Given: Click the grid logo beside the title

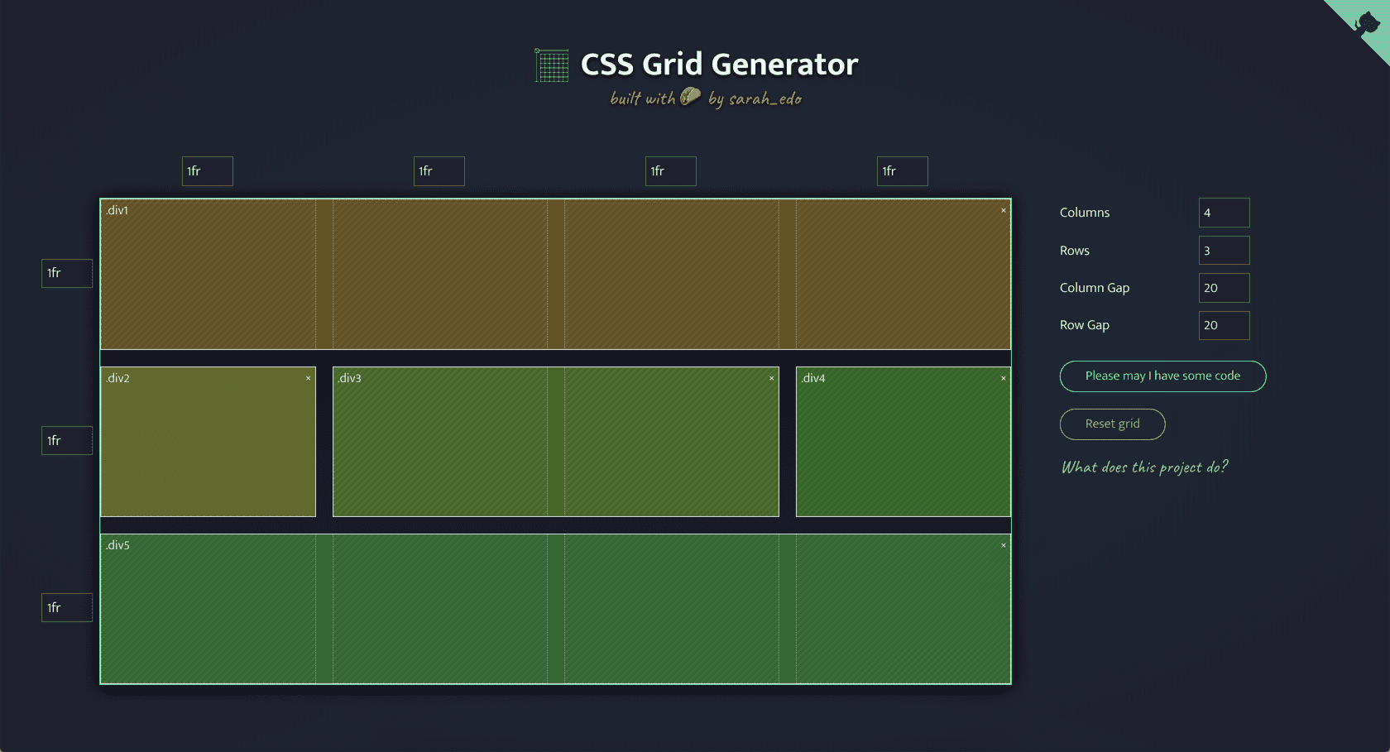Looking at the screenshot, I should (552, 65).
